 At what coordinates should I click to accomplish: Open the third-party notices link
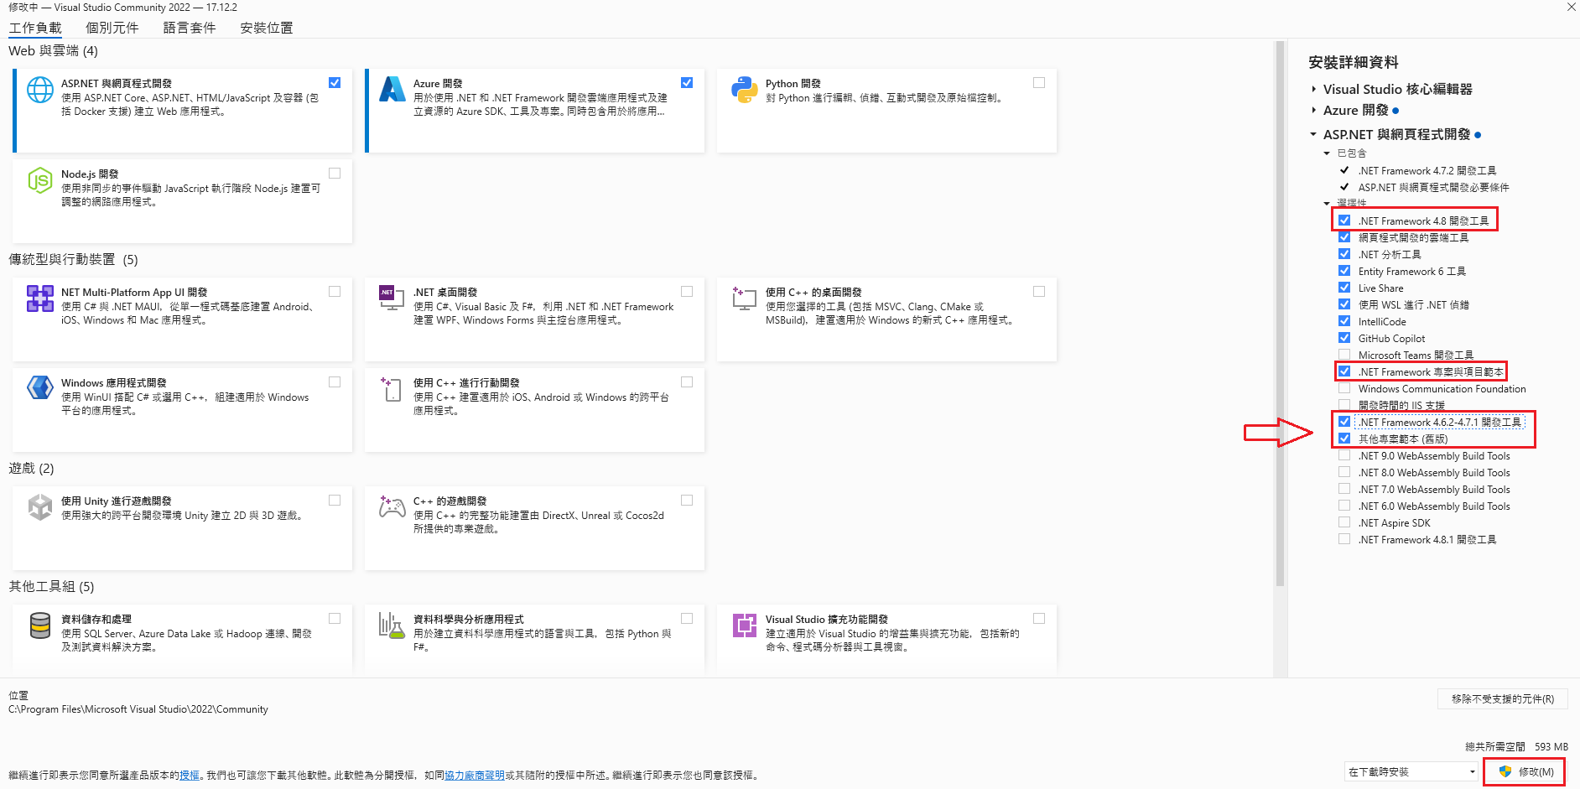[x=475, y=776]
